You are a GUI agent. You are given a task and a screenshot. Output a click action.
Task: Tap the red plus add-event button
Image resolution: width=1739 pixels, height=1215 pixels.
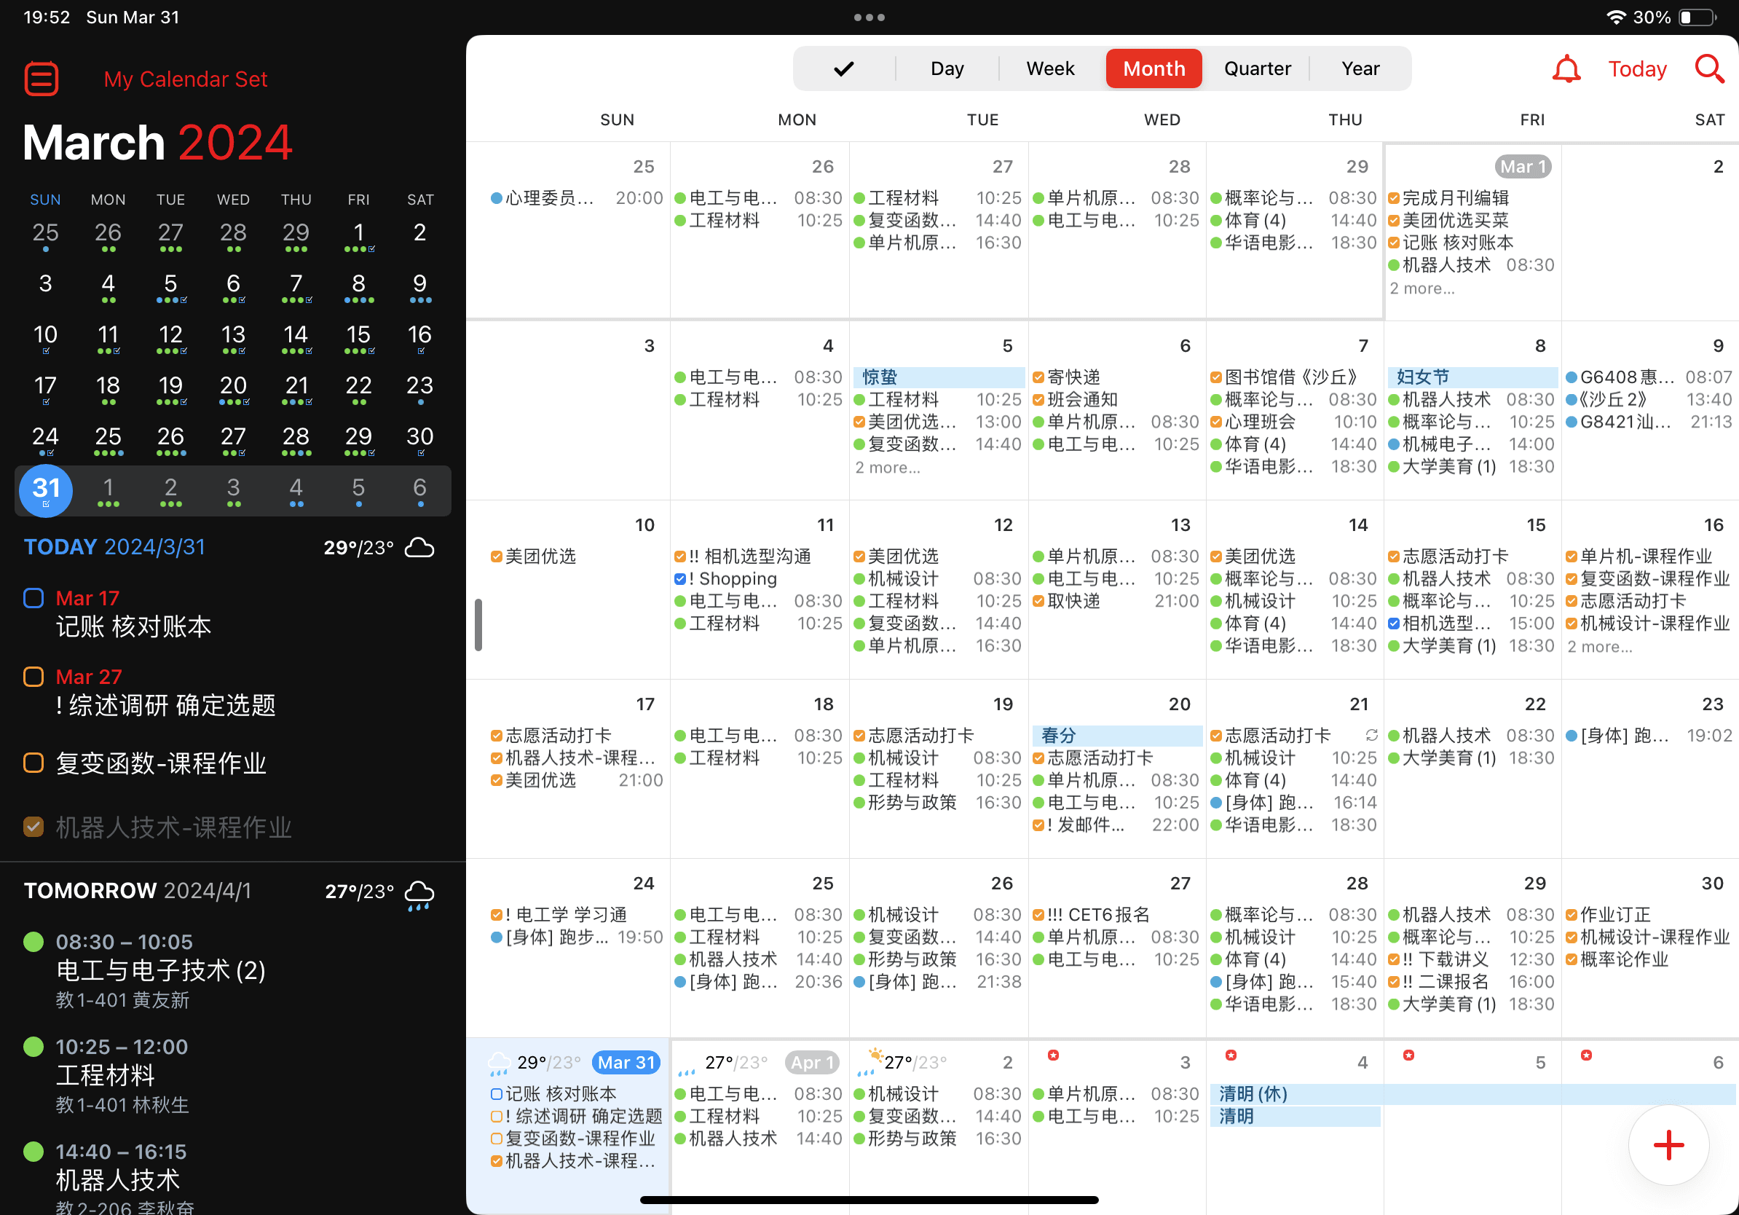1668,1144
